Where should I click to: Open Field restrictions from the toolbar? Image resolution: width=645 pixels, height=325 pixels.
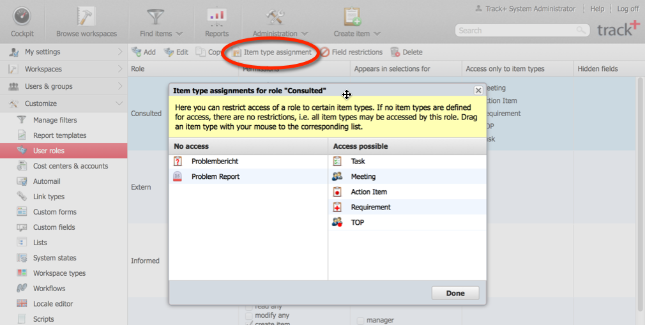(x=351, y=52)
